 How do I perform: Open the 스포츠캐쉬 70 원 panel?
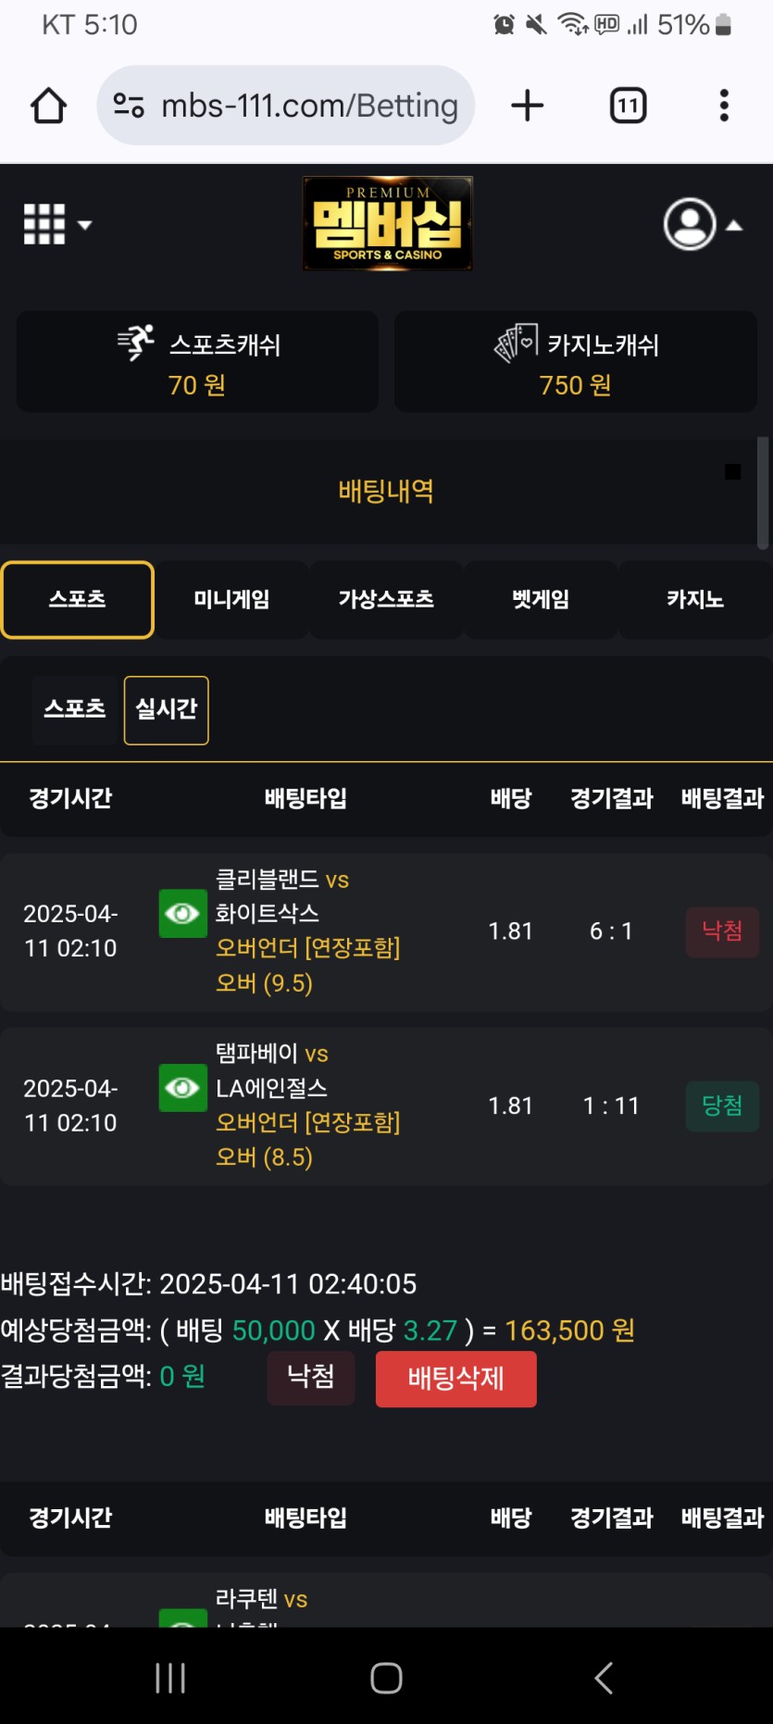click(197, 361)
